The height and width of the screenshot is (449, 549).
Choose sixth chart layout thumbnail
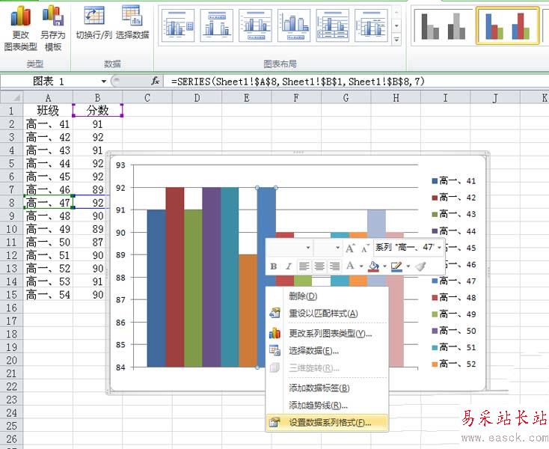371,25
